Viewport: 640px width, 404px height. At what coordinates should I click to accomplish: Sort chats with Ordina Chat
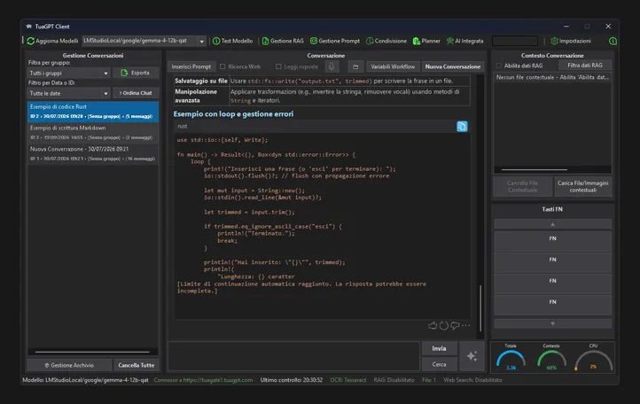click(x=136, y=93)
